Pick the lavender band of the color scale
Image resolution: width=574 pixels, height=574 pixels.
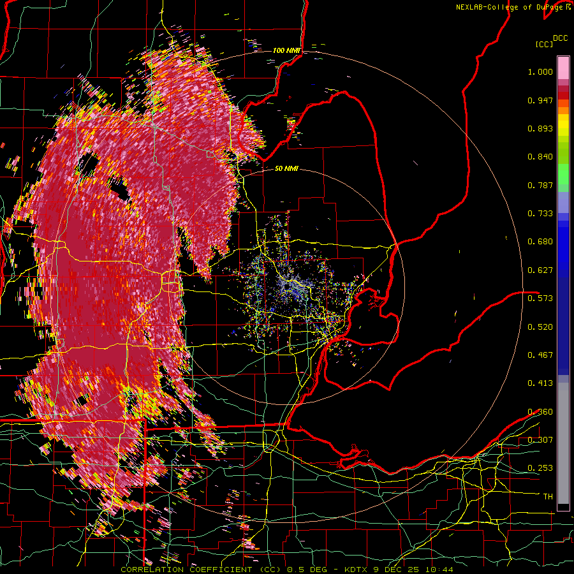pos(563,202)
